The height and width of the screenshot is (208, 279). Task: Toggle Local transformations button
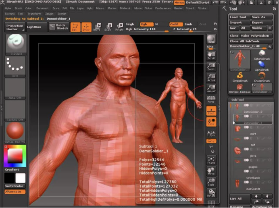pyautogui.click(x=211, y=122)
